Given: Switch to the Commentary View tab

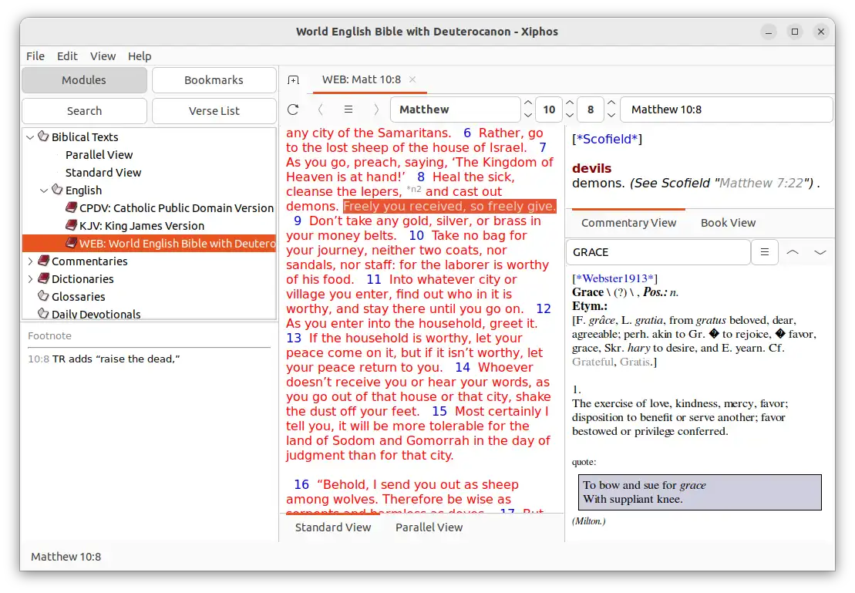Looking at the screenshot, I should [628, 223].
